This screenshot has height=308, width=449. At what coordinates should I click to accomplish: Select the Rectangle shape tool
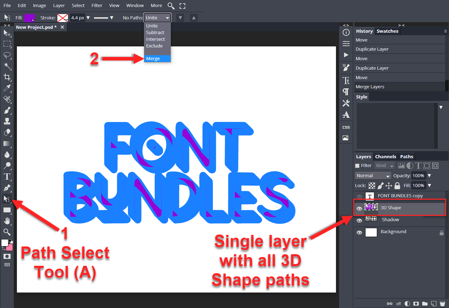pyautogui.click(x=7, y=210)
